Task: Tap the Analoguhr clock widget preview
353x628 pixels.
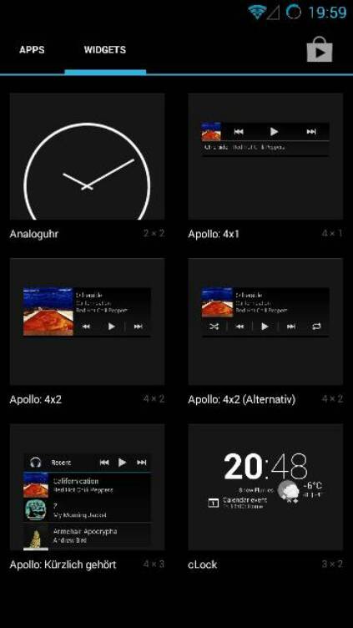Action: click(88, 156)
